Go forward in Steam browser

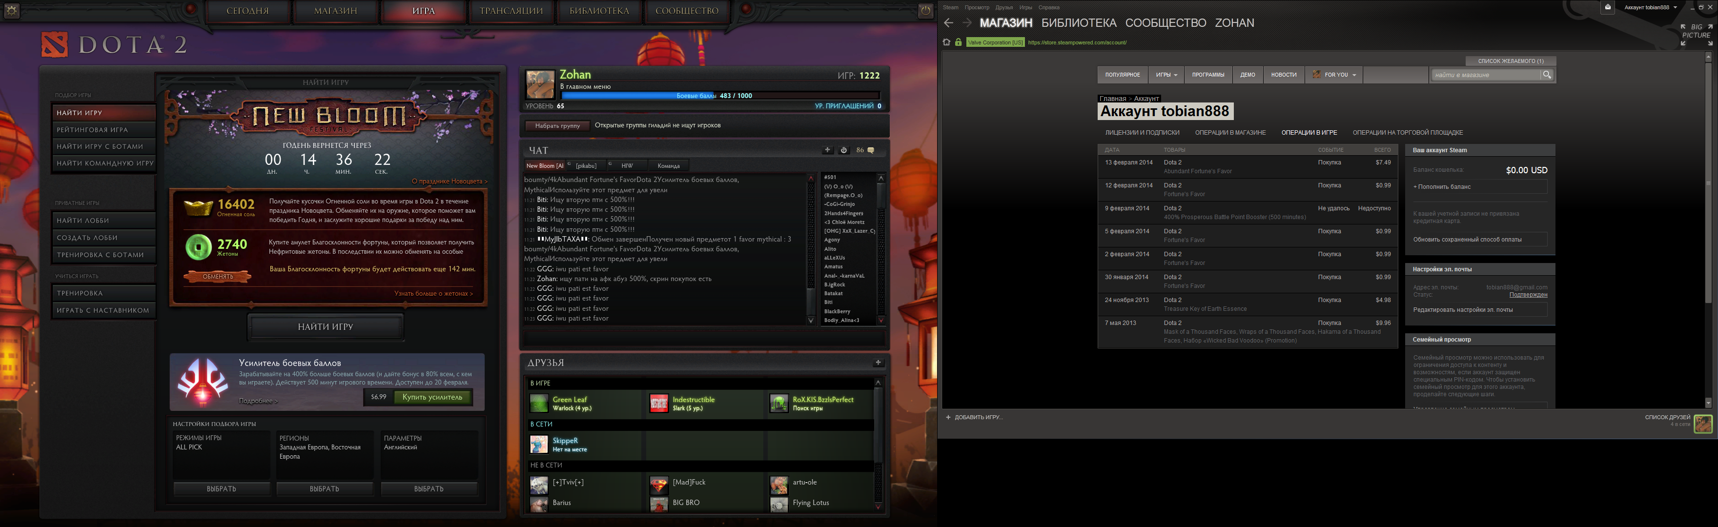(966, 22)
